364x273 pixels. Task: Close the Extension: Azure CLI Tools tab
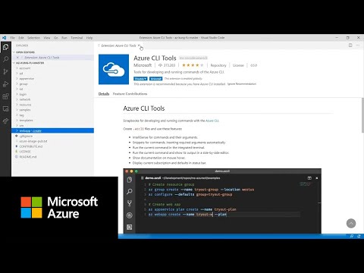click(x=139, y=45)
